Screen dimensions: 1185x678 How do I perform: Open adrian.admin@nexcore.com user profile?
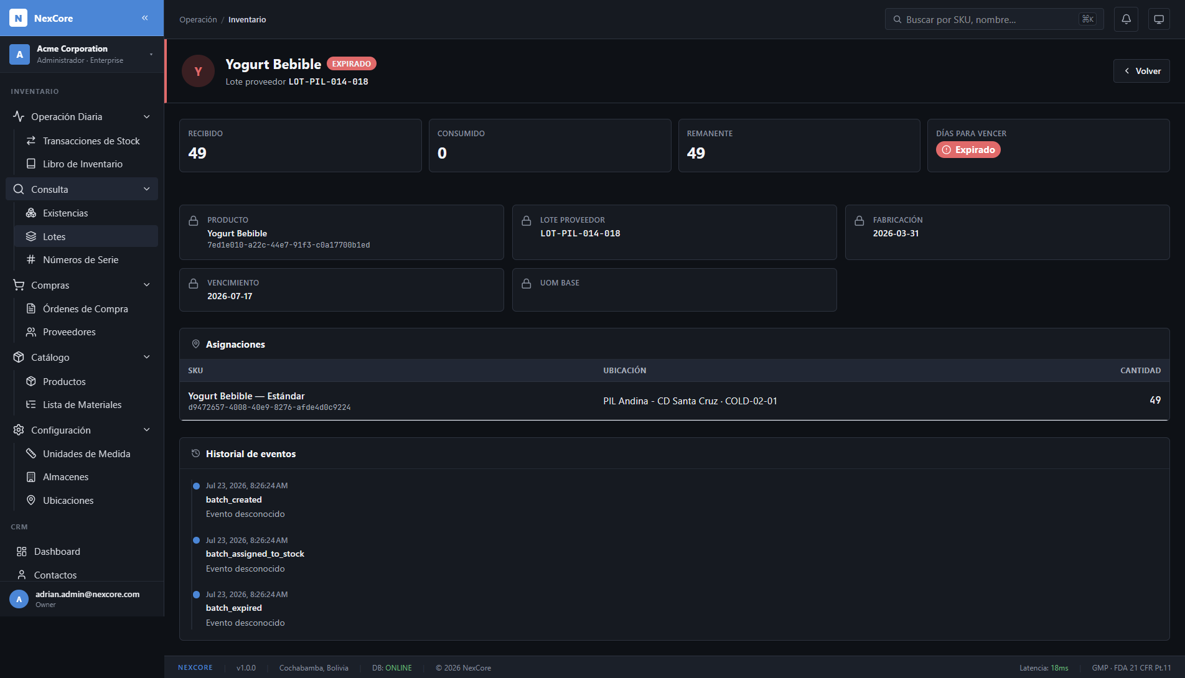click(x=82, y=599)
